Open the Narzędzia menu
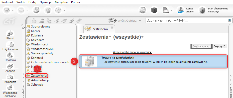This screenshot has width=233, height=98. click(x=61, y=2)
